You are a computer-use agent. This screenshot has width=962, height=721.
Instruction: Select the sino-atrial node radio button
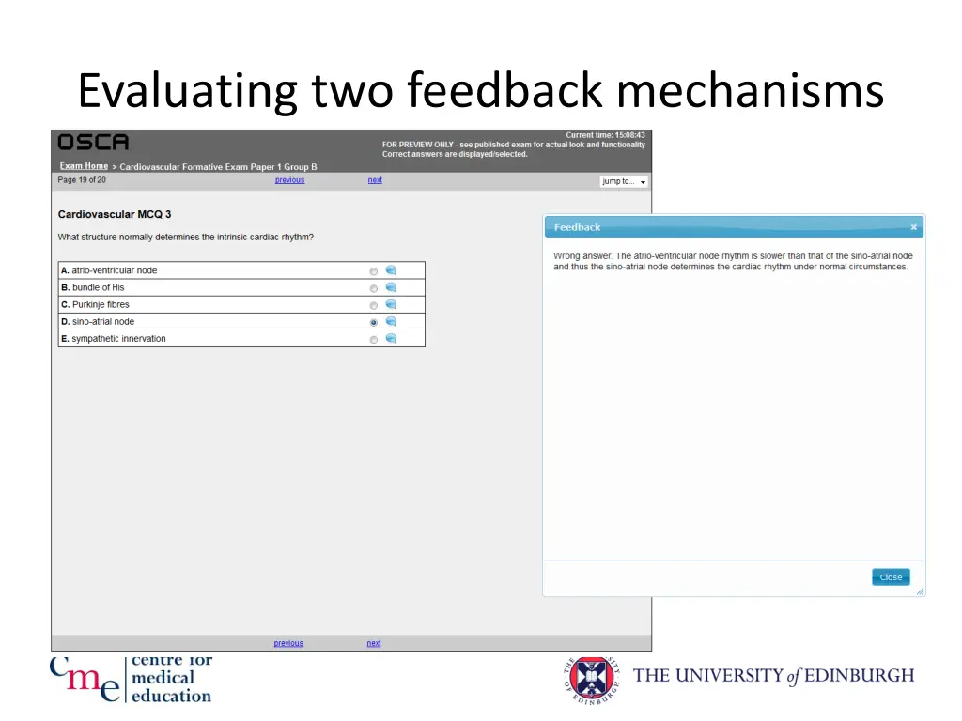374,322
